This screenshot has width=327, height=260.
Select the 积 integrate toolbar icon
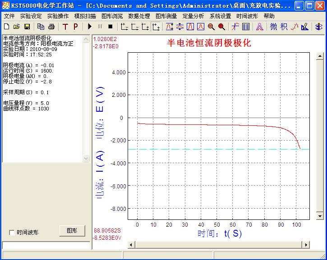[x=284, y=27]
